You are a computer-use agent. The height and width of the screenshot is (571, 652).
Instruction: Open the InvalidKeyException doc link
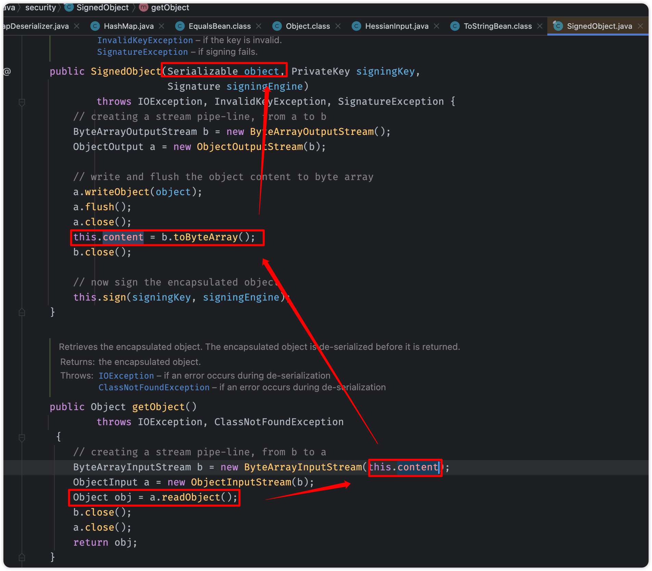(145, 40)
